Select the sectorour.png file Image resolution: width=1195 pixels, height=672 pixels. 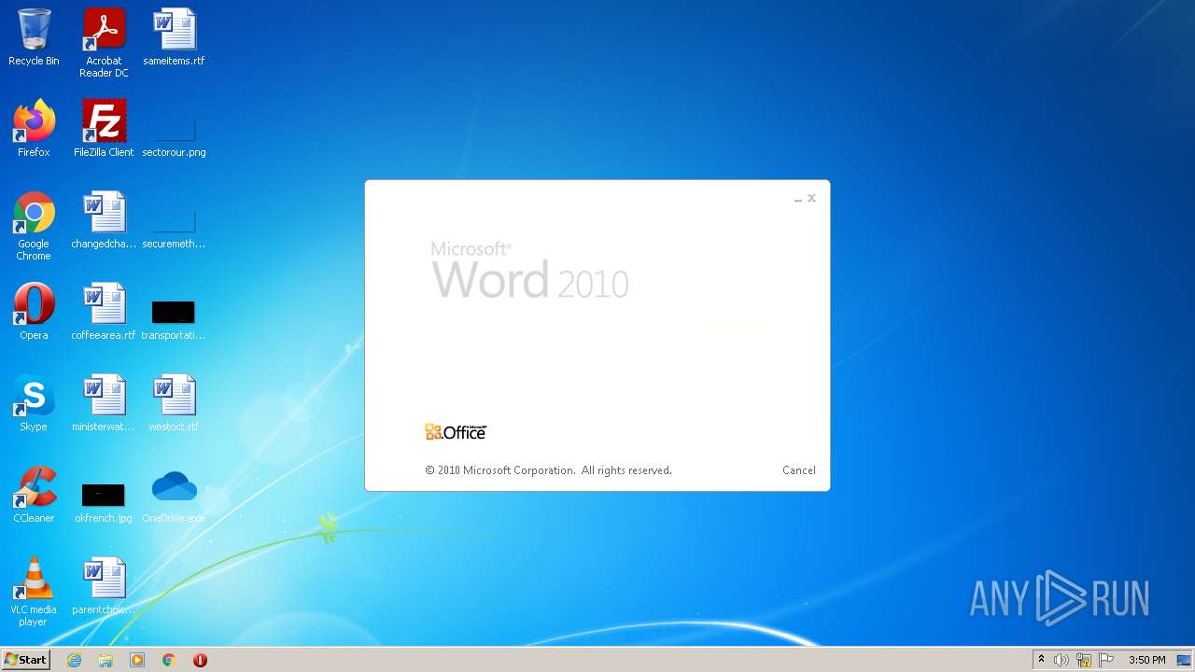click(x=174, y=135)
